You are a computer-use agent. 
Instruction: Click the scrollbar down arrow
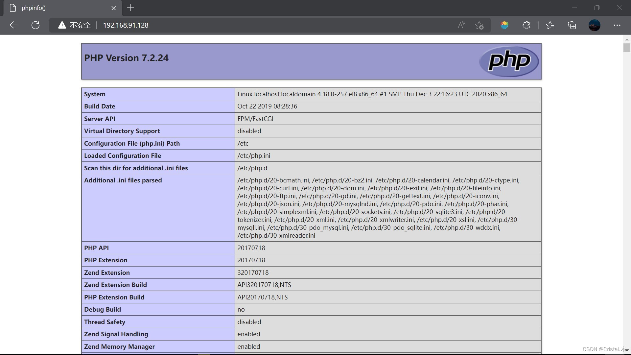[627, 350]
